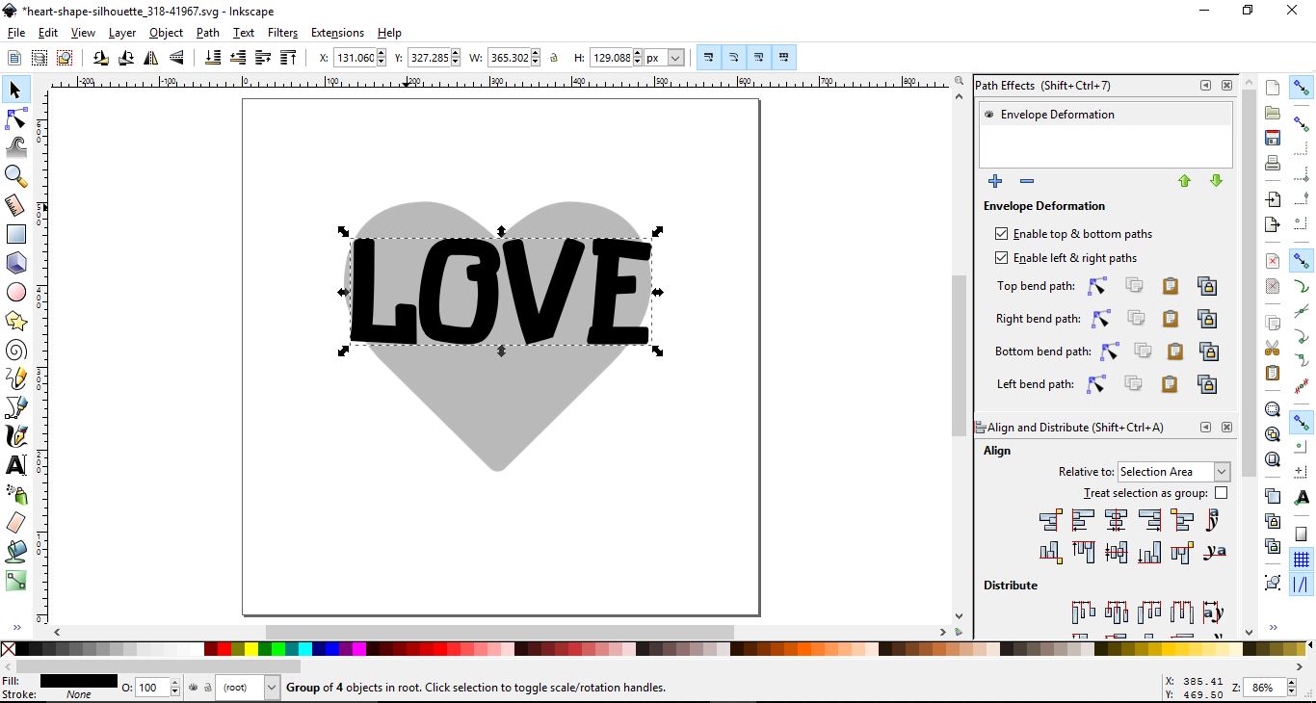This screenshot has height=703, width=1316.
Task: Open the layer selector showing (root)
Action: point(247,689)
